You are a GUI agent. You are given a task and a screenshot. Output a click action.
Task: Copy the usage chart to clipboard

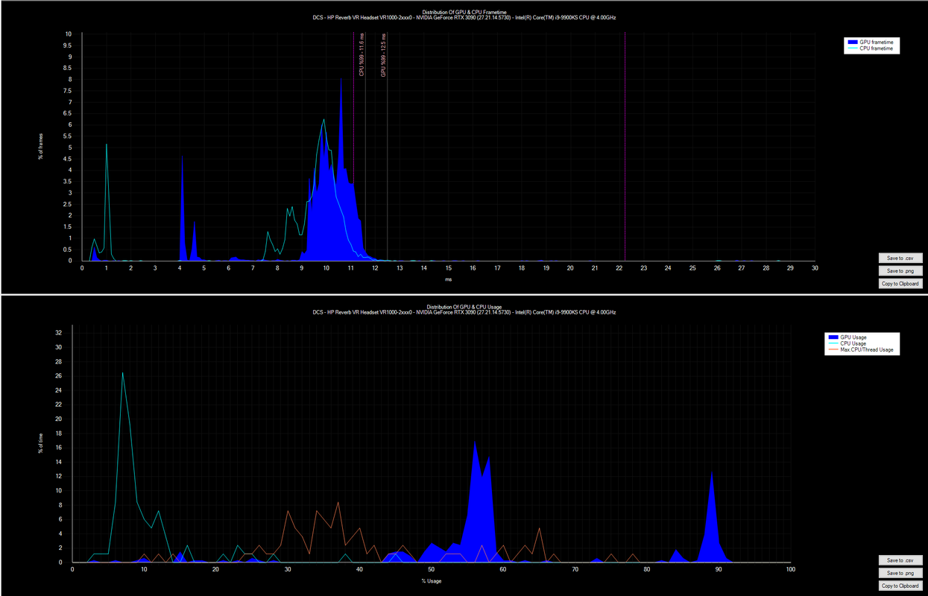(900, 586)
